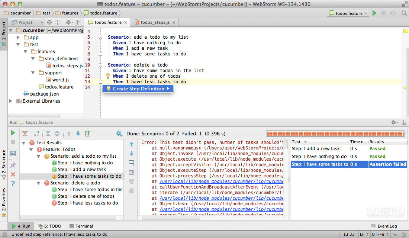Click the export test results icon

(x=87, y=134)
